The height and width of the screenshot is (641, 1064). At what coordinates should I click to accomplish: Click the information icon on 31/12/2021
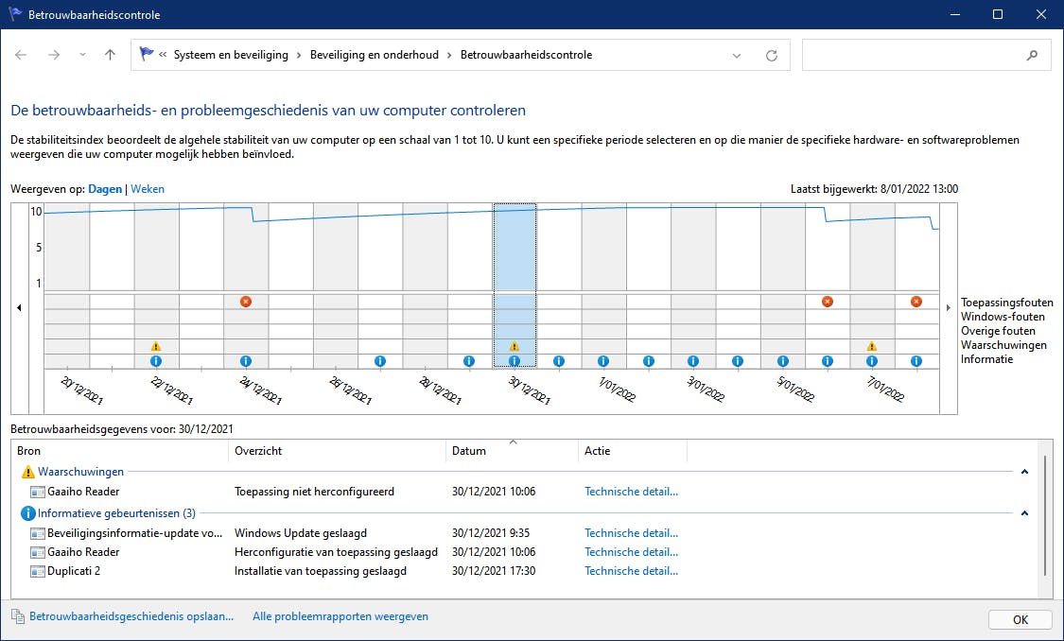click(x=558, y=361)
